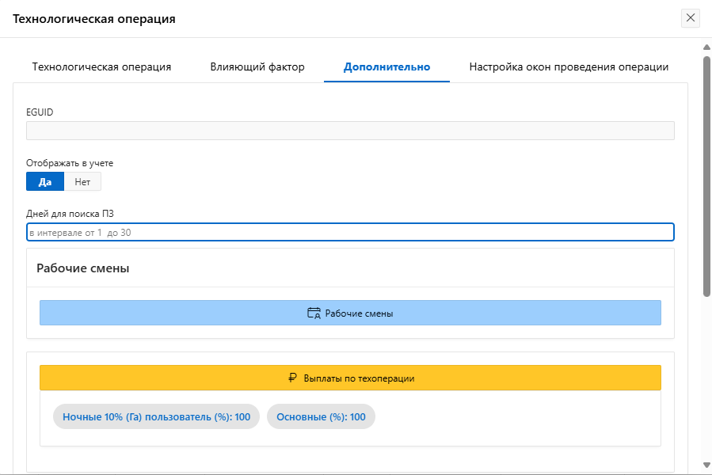Click the EGUID text field
This screenshot has width=712, height=475.
(x=350, y=131)
